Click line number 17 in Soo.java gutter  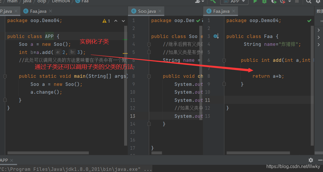(x=133, y=148)
